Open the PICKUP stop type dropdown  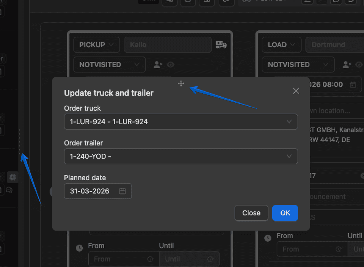(x=97, y=45)
